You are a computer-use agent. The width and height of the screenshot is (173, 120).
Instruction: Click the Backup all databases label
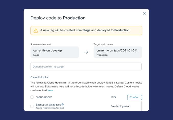pyautogui.click(x=48, y=104)
